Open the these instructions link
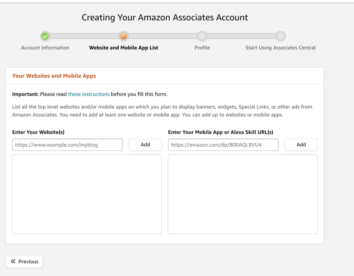354x276 pixels. coord(89,94)
